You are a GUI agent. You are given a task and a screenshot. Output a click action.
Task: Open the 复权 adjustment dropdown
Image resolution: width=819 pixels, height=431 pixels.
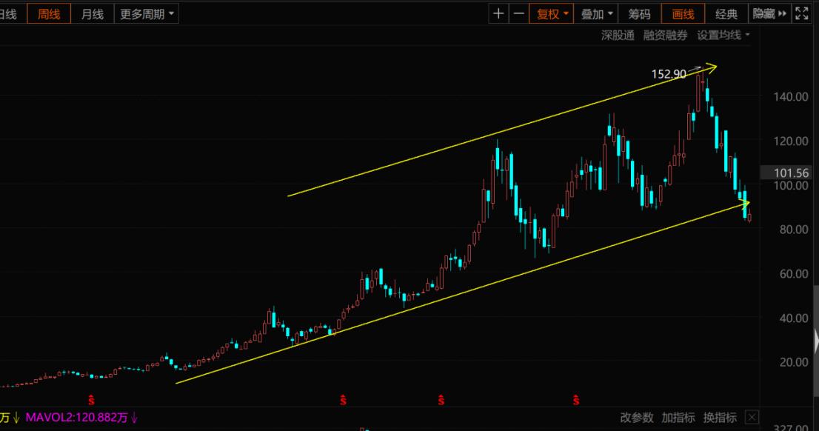[x=552, y=14]
